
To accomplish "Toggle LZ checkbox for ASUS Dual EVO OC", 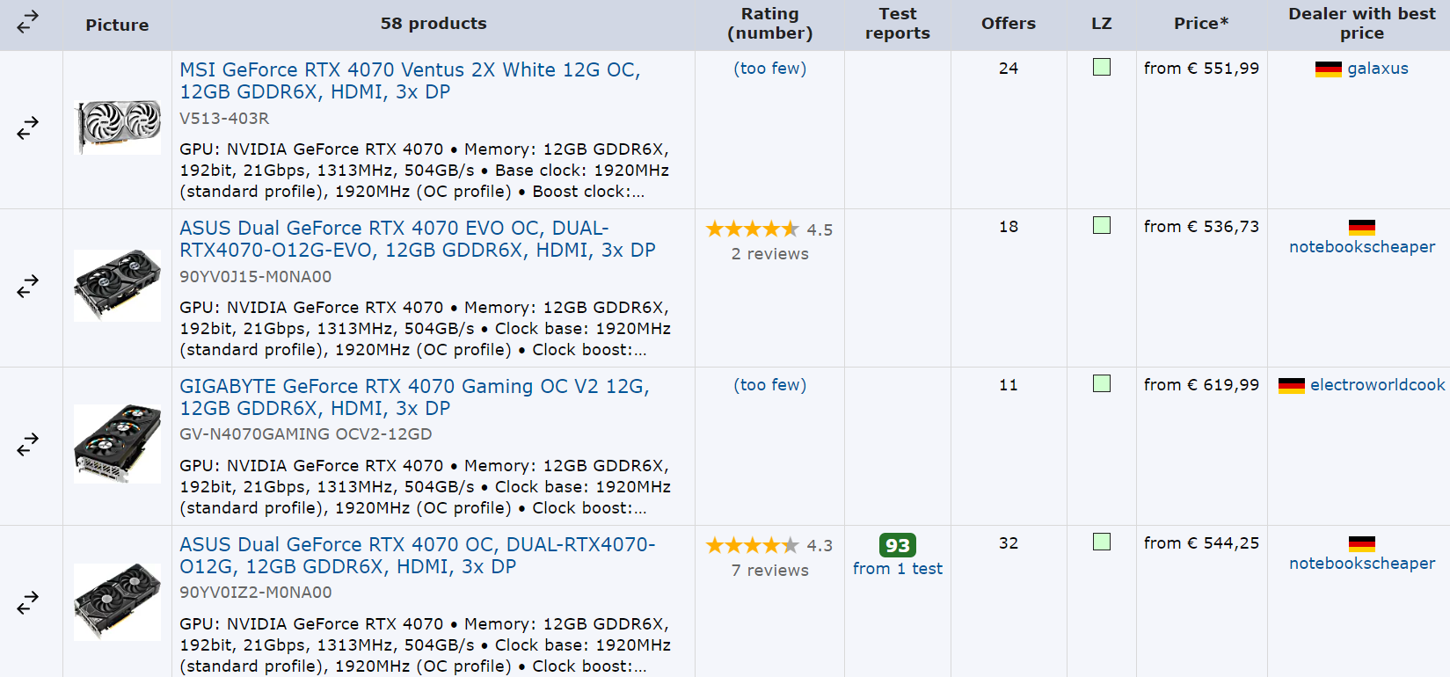I will [x=1101, y=225].
